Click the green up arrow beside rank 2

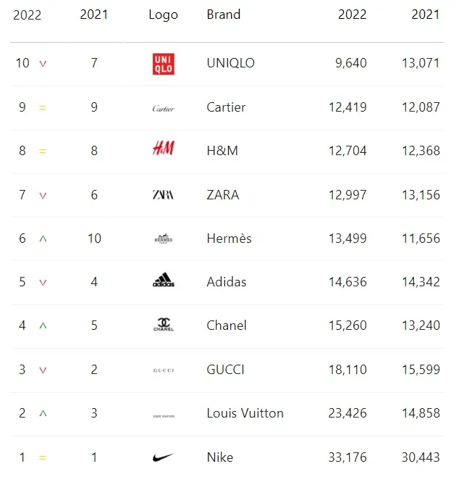pyautogui.click(x=43, y=413)
